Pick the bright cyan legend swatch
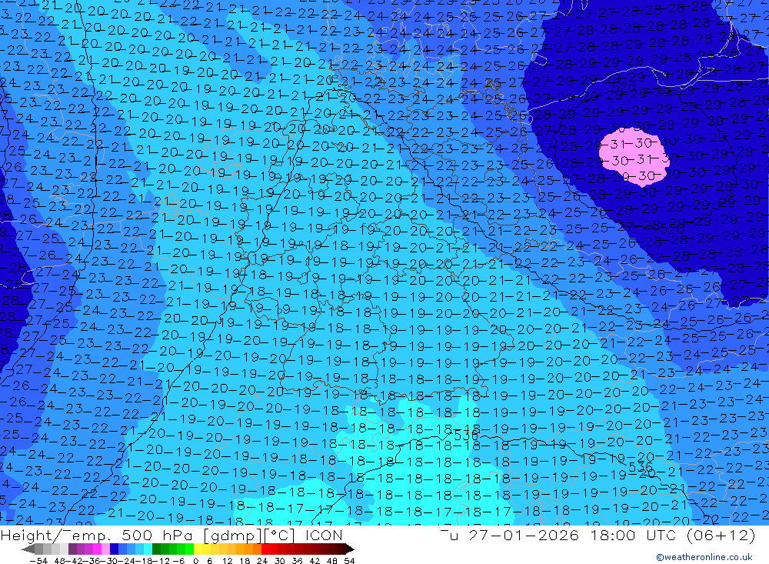This screenshot has height=564, width=769. [148, 549]
